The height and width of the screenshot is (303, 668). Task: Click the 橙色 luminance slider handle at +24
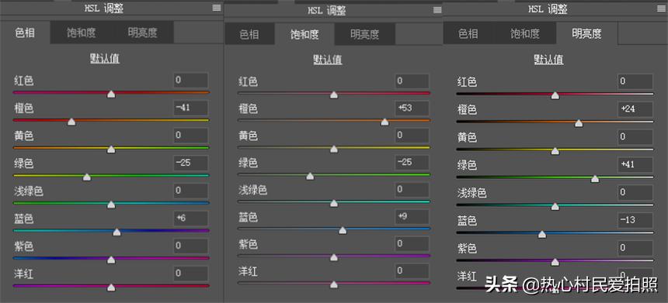pos(579,123)
